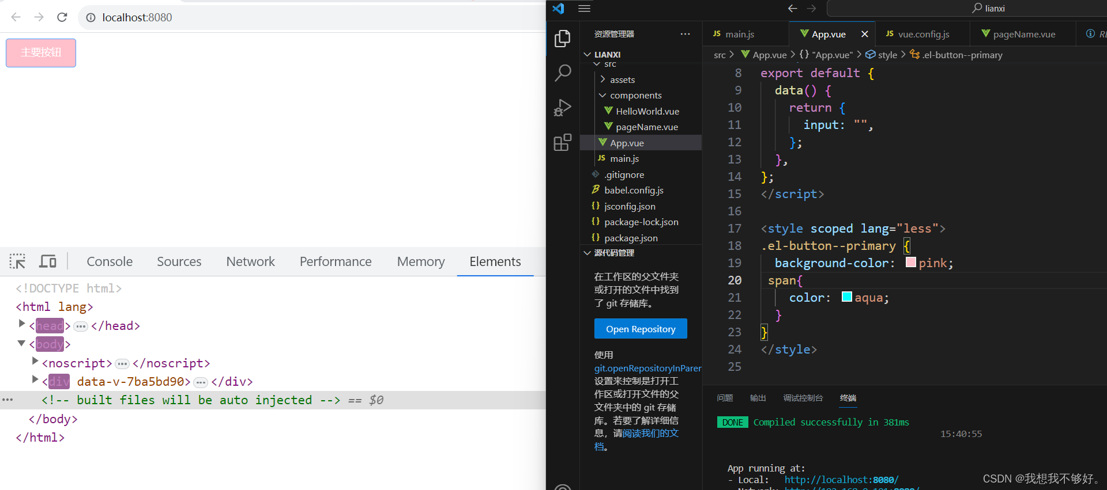Activate DevTools inspect element picker
Screen dimensions: 1107x490
(x=17, y=261)
